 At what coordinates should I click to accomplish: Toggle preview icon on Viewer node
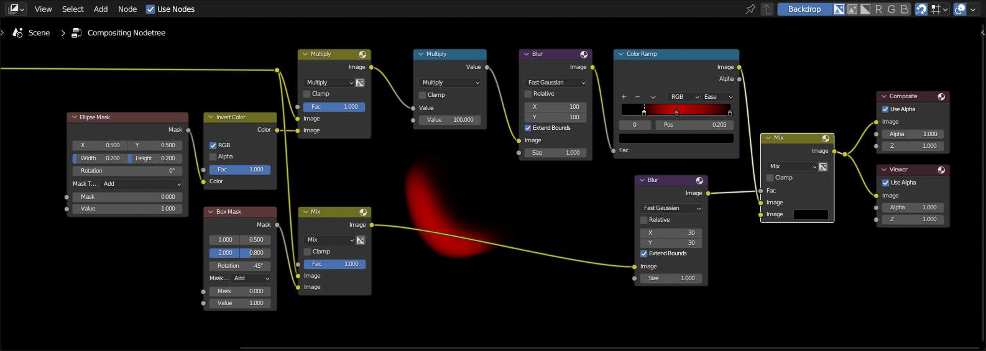coord(941,170)
